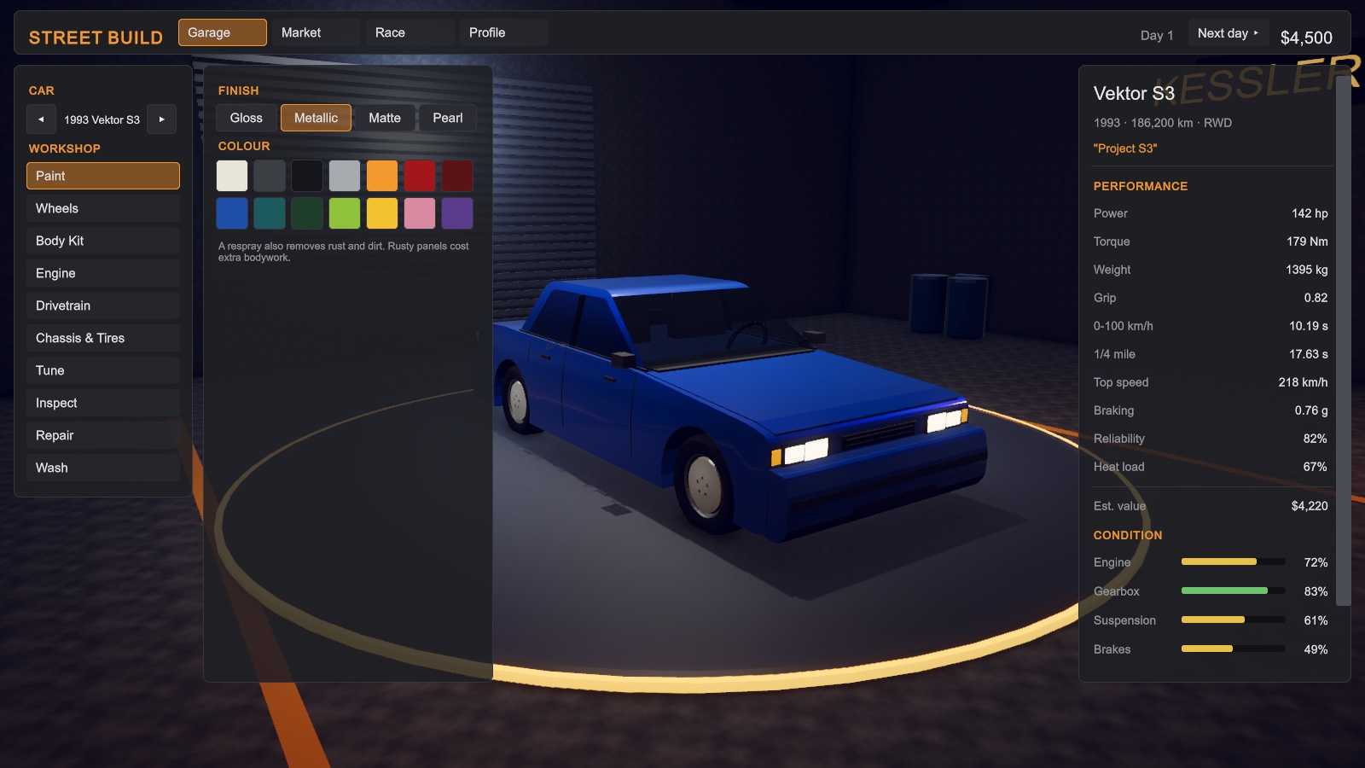
Task: Switch to the Market tab
Action: pyautogui.click(x=316, y=32)
